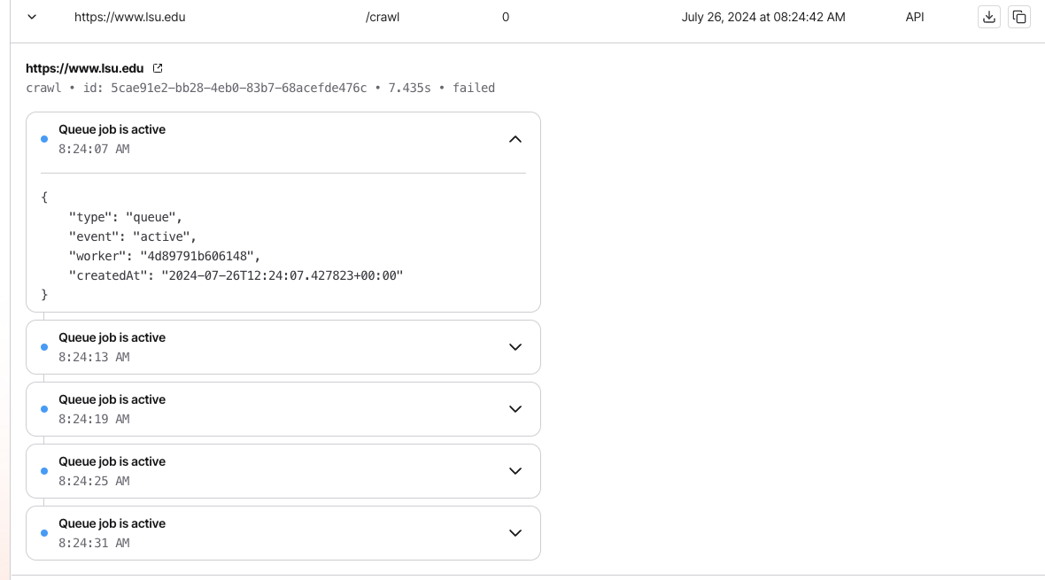This screenshot has height=580, width=1045.
Task: Click the July 26, 2024 timestamp cell
Action: tap(763, 17)
